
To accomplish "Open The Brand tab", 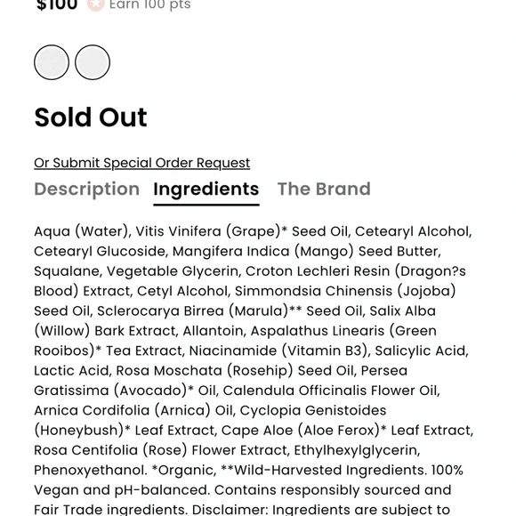I will pos(324,189).
